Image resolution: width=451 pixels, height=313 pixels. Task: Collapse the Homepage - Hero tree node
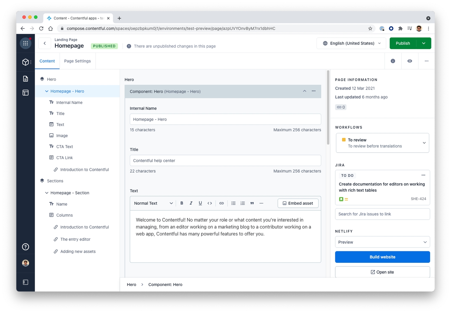pyautogui.click(x=47, y=91)
